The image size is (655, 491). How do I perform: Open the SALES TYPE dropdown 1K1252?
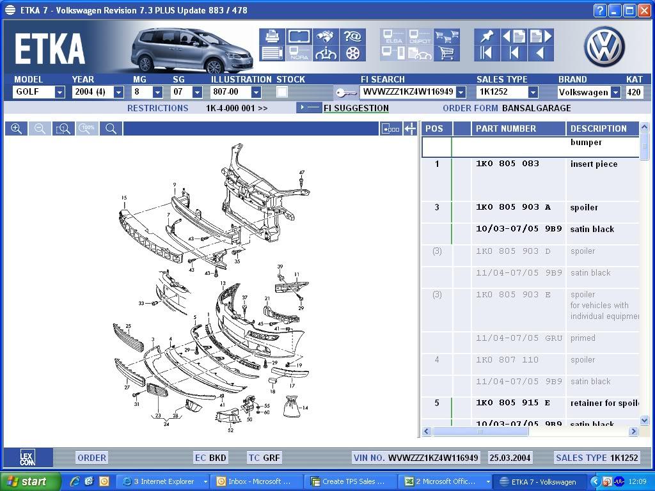click(533, 92)
